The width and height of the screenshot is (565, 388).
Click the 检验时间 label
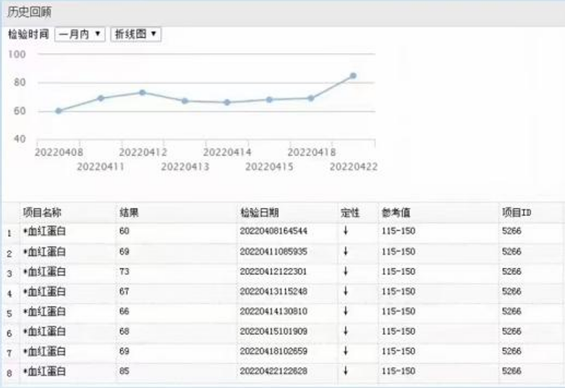pyautogui.click(x=28, y=35)
